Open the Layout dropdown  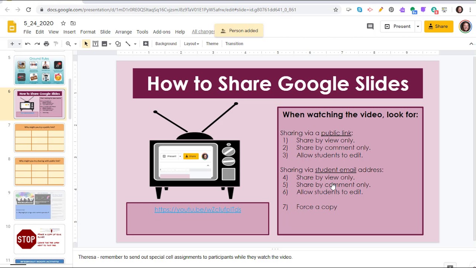(191, 44)
